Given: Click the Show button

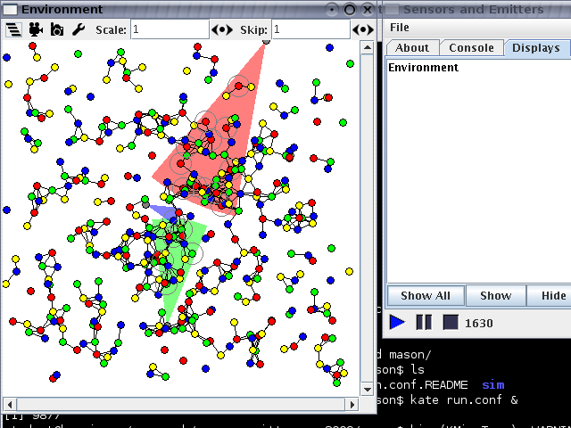Looking at the screenshot, I should [495, 295].
